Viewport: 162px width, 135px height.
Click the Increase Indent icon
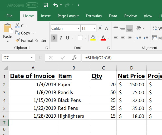point(145,38)
